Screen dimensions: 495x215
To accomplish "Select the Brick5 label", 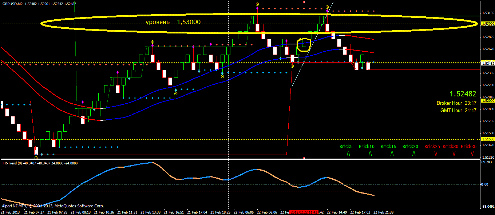I will pyautogui.click(x=346, y=147).
